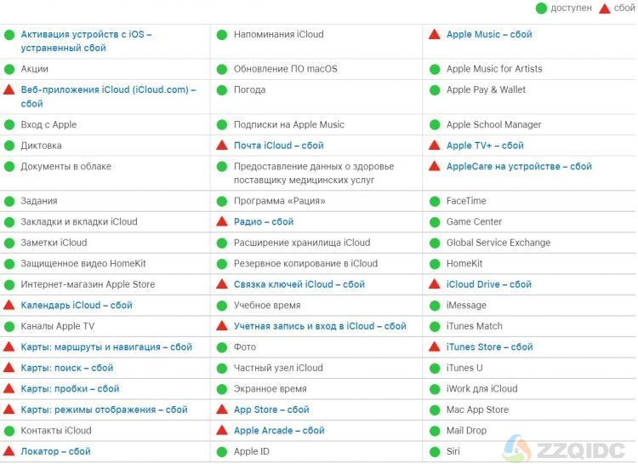Open 'Apple TV+ – сбой' link

[485, 146]
